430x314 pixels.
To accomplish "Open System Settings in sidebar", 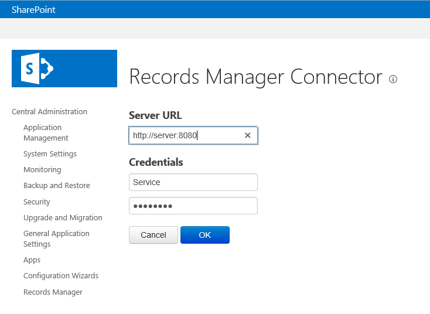I will (x=50, y=154).
